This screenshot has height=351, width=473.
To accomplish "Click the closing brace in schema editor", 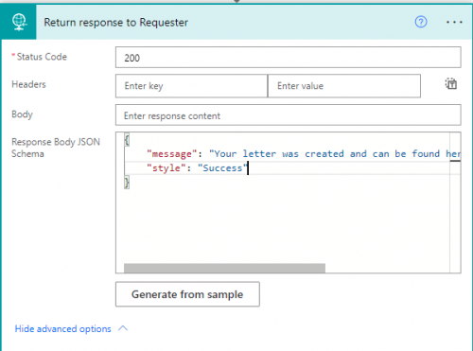I will tap(127, 183).
